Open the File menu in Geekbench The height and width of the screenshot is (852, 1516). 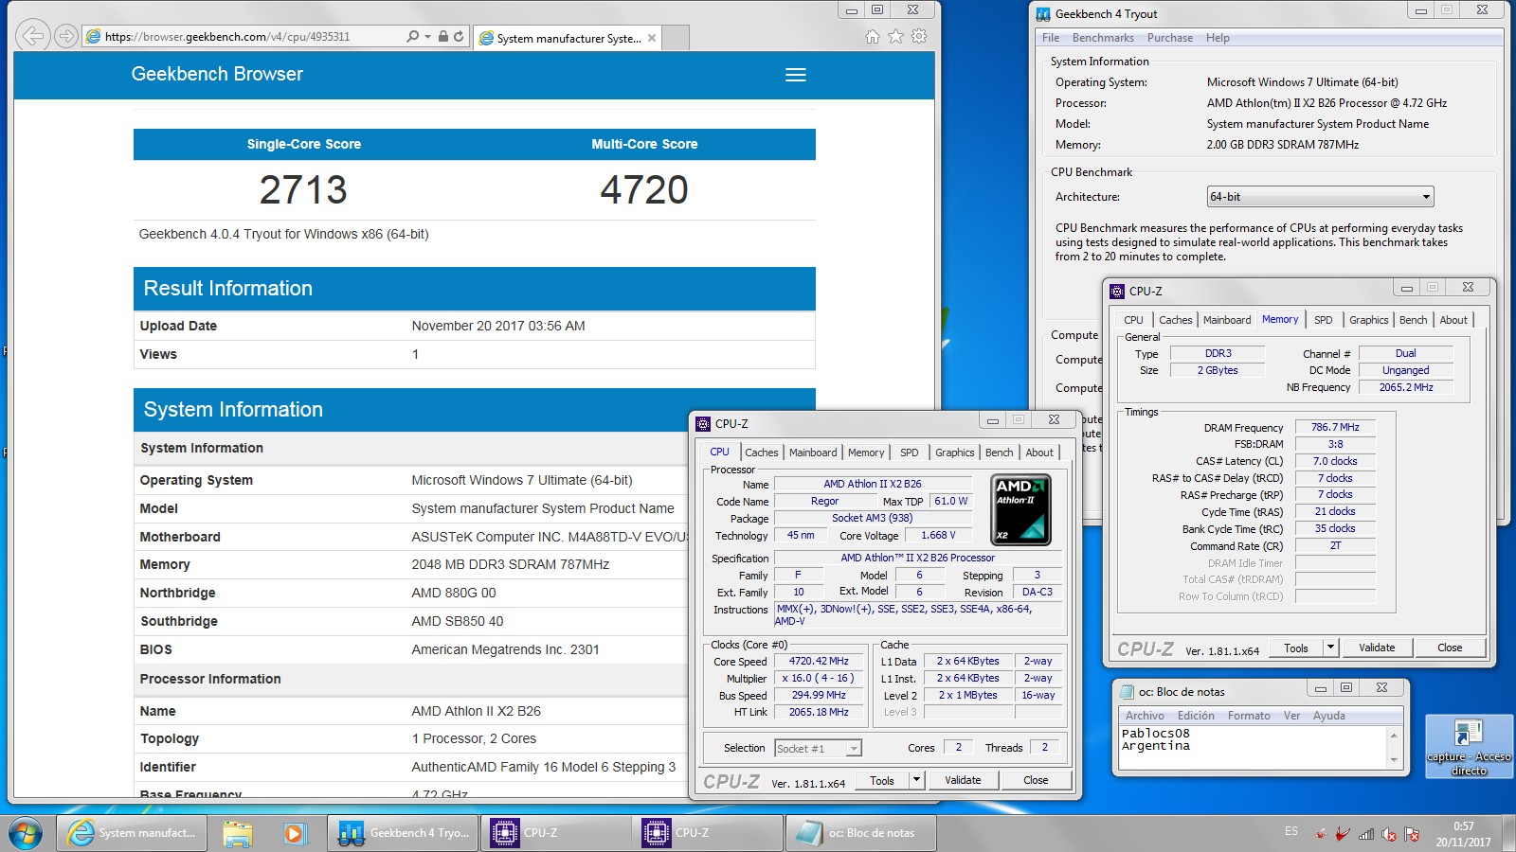[x=1051, y=38]
